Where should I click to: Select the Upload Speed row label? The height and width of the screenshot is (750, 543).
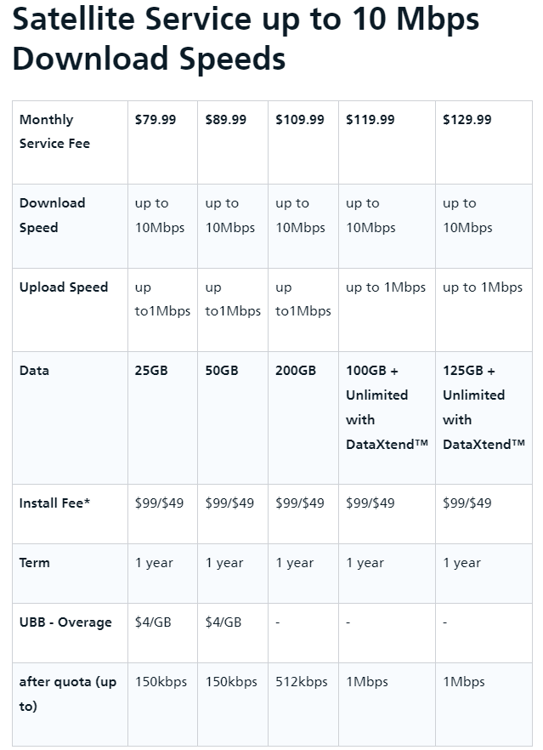64,287
